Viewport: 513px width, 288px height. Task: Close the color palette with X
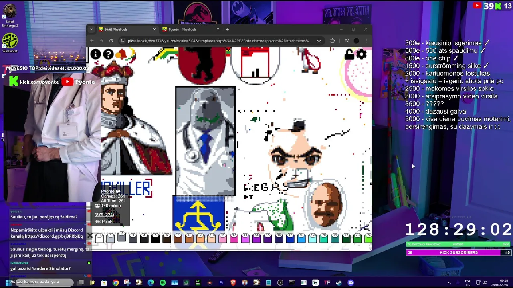(x=90, y=236)
